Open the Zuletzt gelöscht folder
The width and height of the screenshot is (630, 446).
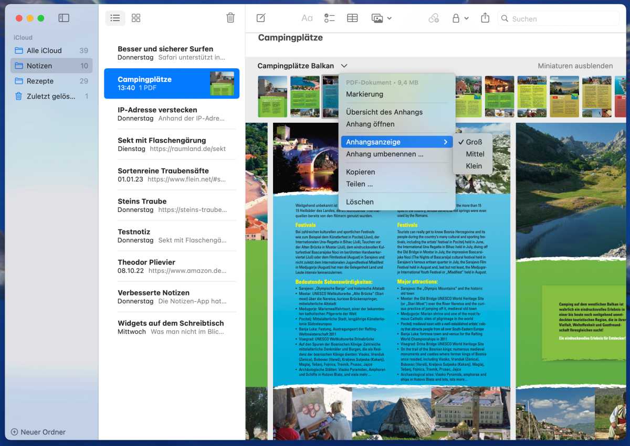pyautogui.click(x=51, y=96)
